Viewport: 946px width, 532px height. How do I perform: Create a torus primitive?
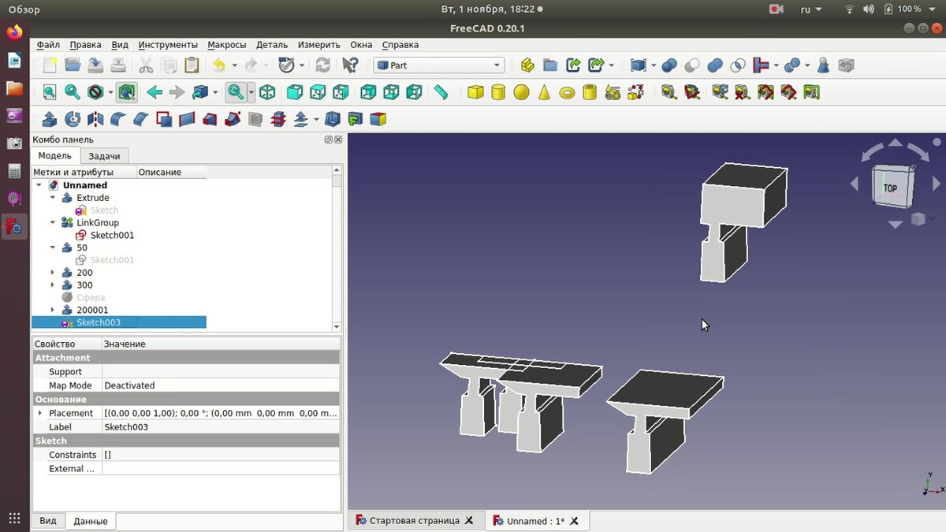tap(567, 93)
